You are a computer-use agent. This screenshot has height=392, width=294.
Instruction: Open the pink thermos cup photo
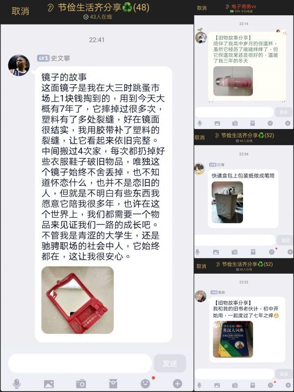[x=233, y=81]
